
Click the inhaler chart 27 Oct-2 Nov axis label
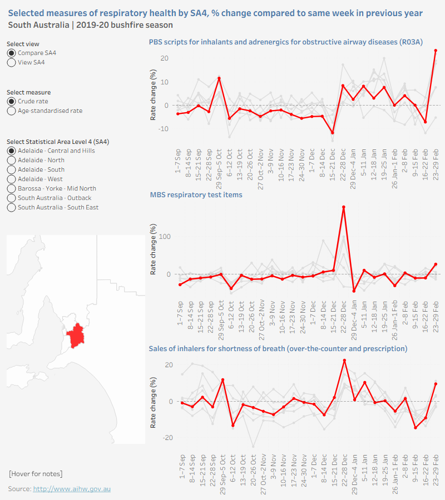point(263,474)
